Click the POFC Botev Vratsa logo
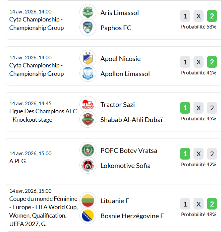The height and width of the screenshot is (232, 221). pyautogui.click(x=88, y=151)
